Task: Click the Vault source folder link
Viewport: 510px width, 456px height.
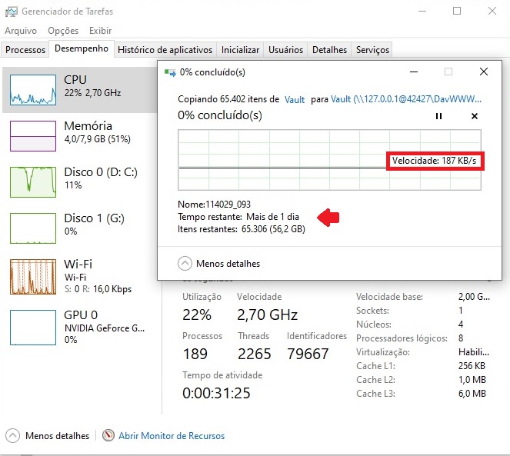Action: click(x=295, y=100)
